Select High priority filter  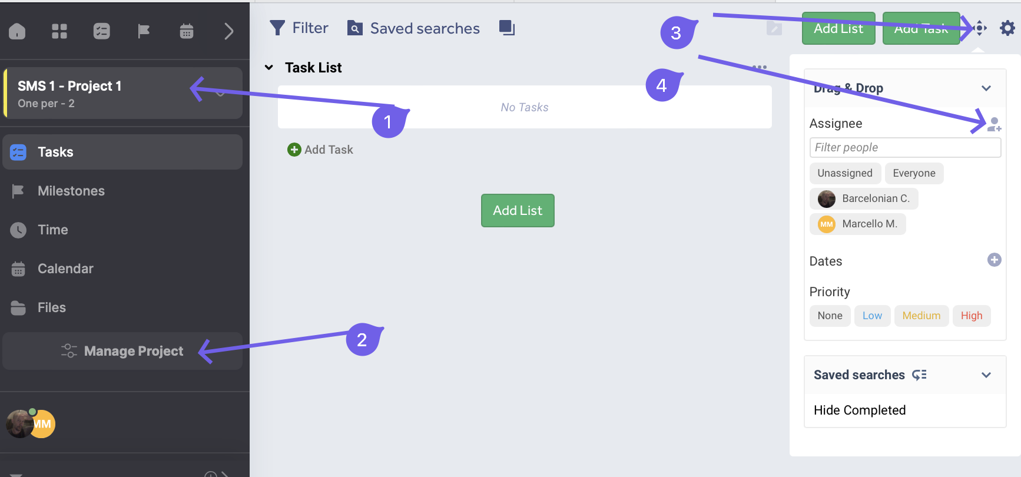point(971,316)
